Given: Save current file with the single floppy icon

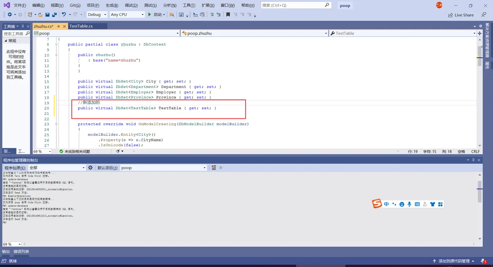Looking at the screenshot, I should click(48, 14).
